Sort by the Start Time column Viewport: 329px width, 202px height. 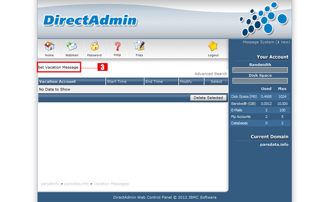[x=117, y=82]
